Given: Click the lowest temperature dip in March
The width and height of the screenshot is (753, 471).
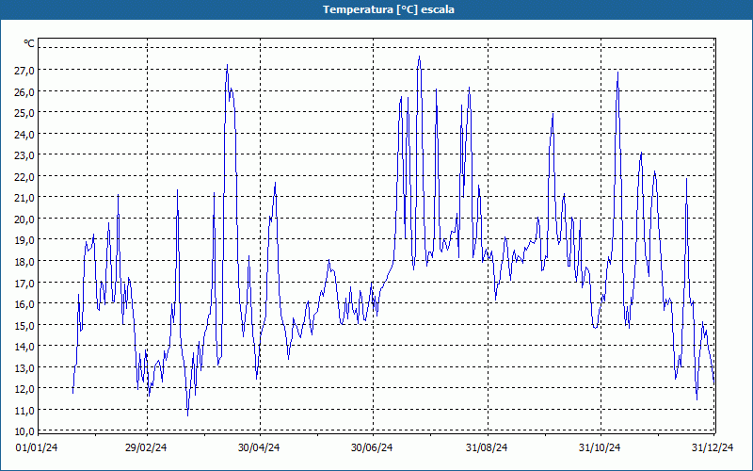Looking at the screenshot, I should [x=187, y=415].
